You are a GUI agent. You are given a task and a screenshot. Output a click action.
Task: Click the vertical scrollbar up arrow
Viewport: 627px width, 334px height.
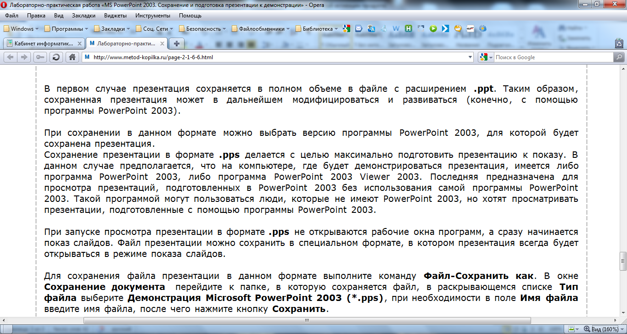[x=622, y=68]
